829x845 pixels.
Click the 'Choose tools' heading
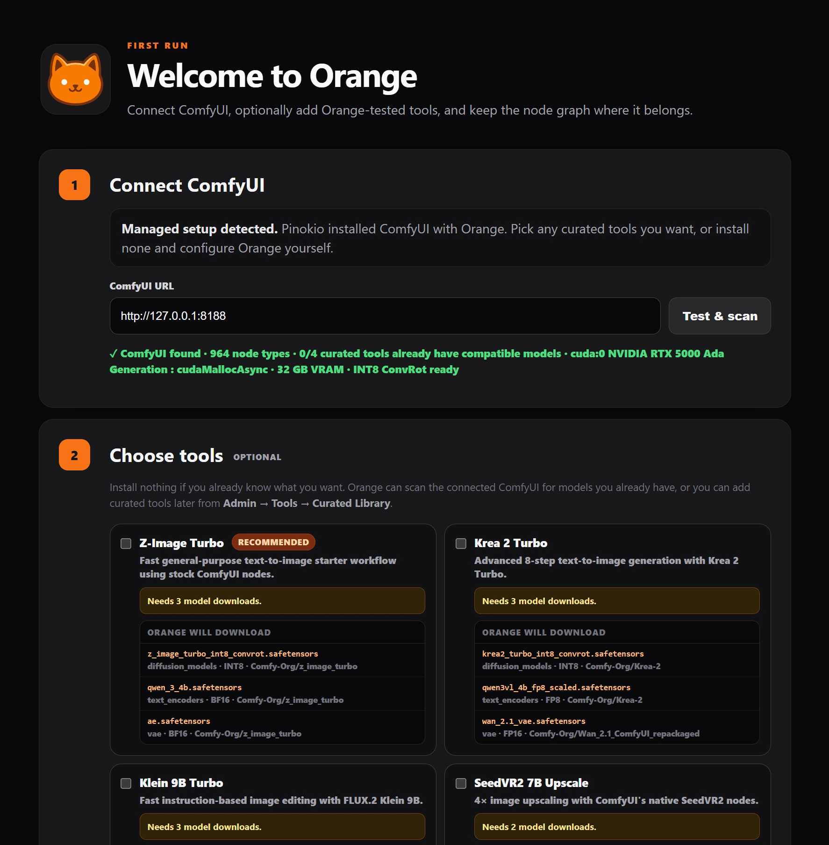tap(166, 455)
